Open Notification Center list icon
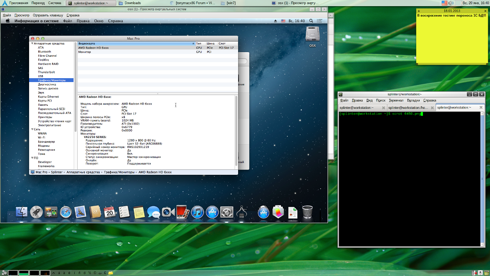 pyautogui.click(x=320, y=21)
